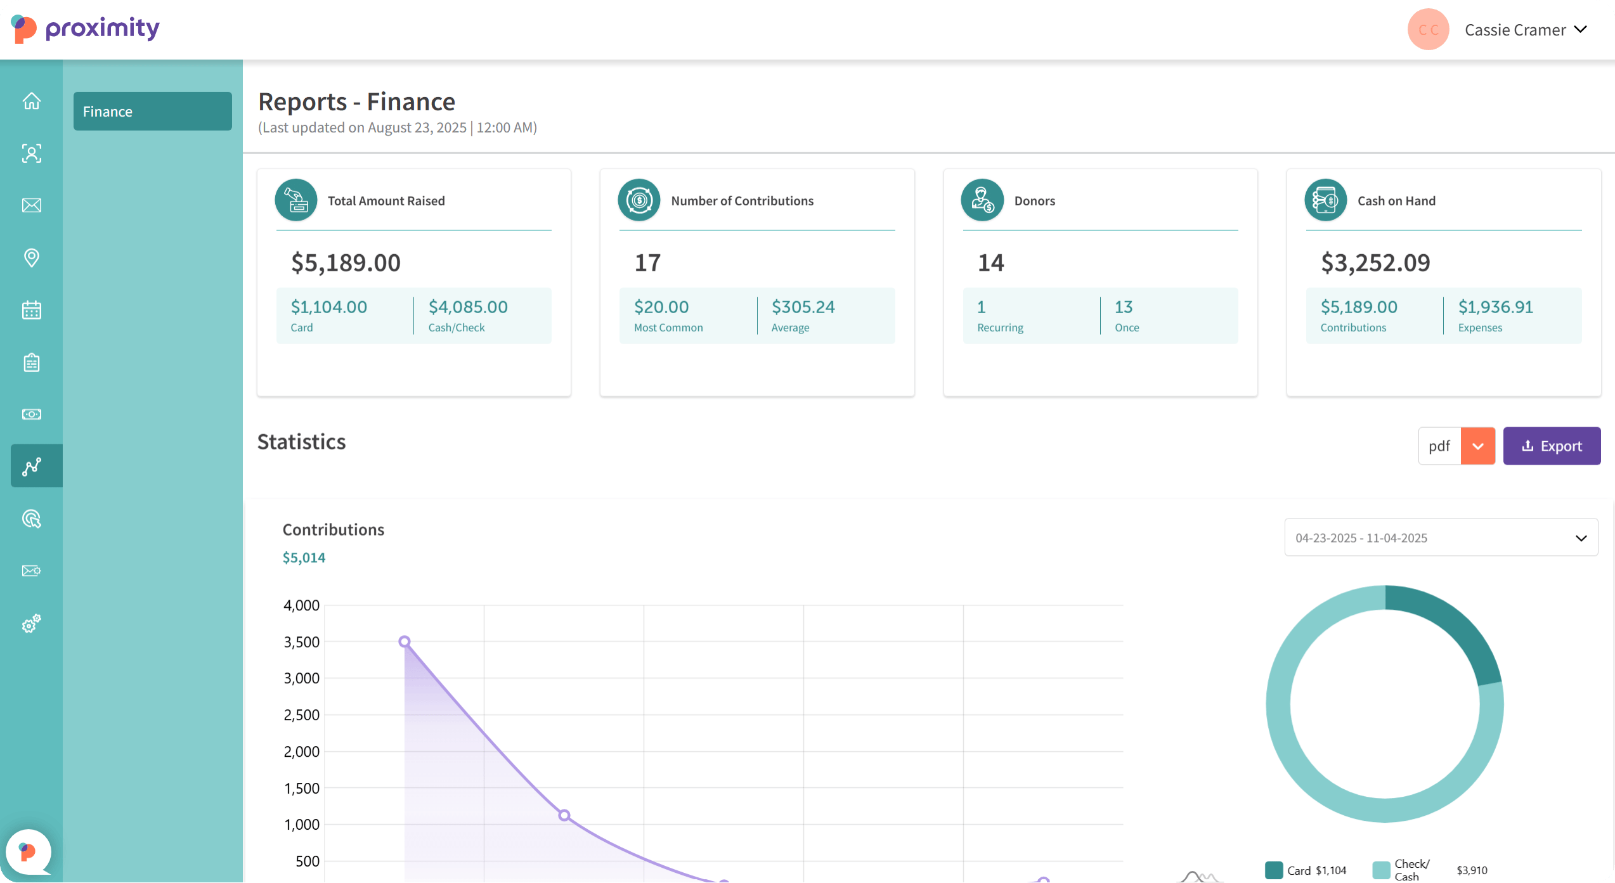Screen dimensions: 1615x883
Task: Open the Calendar sidebar icon
Action: click(x=32, y=310)
